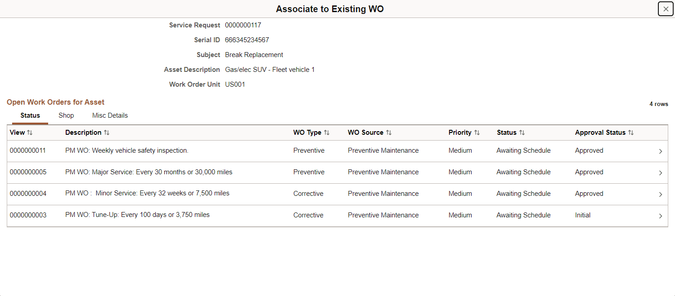Open work order 0000000003
Screen dimensions: 675x296
click(27, 215)
